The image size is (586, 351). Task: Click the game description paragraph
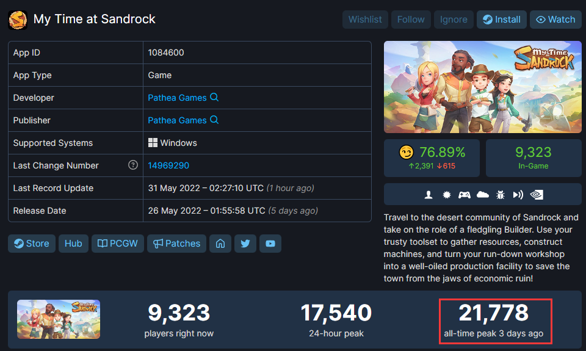click(482, 248)
